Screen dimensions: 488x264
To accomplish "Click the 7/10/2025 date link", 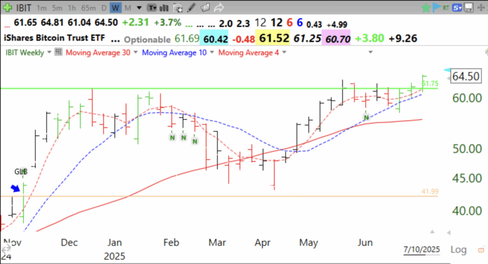I will tap(422, 250).
